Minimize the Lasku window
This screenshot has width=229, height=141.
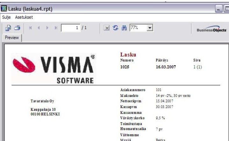click(x=218, y=9)
